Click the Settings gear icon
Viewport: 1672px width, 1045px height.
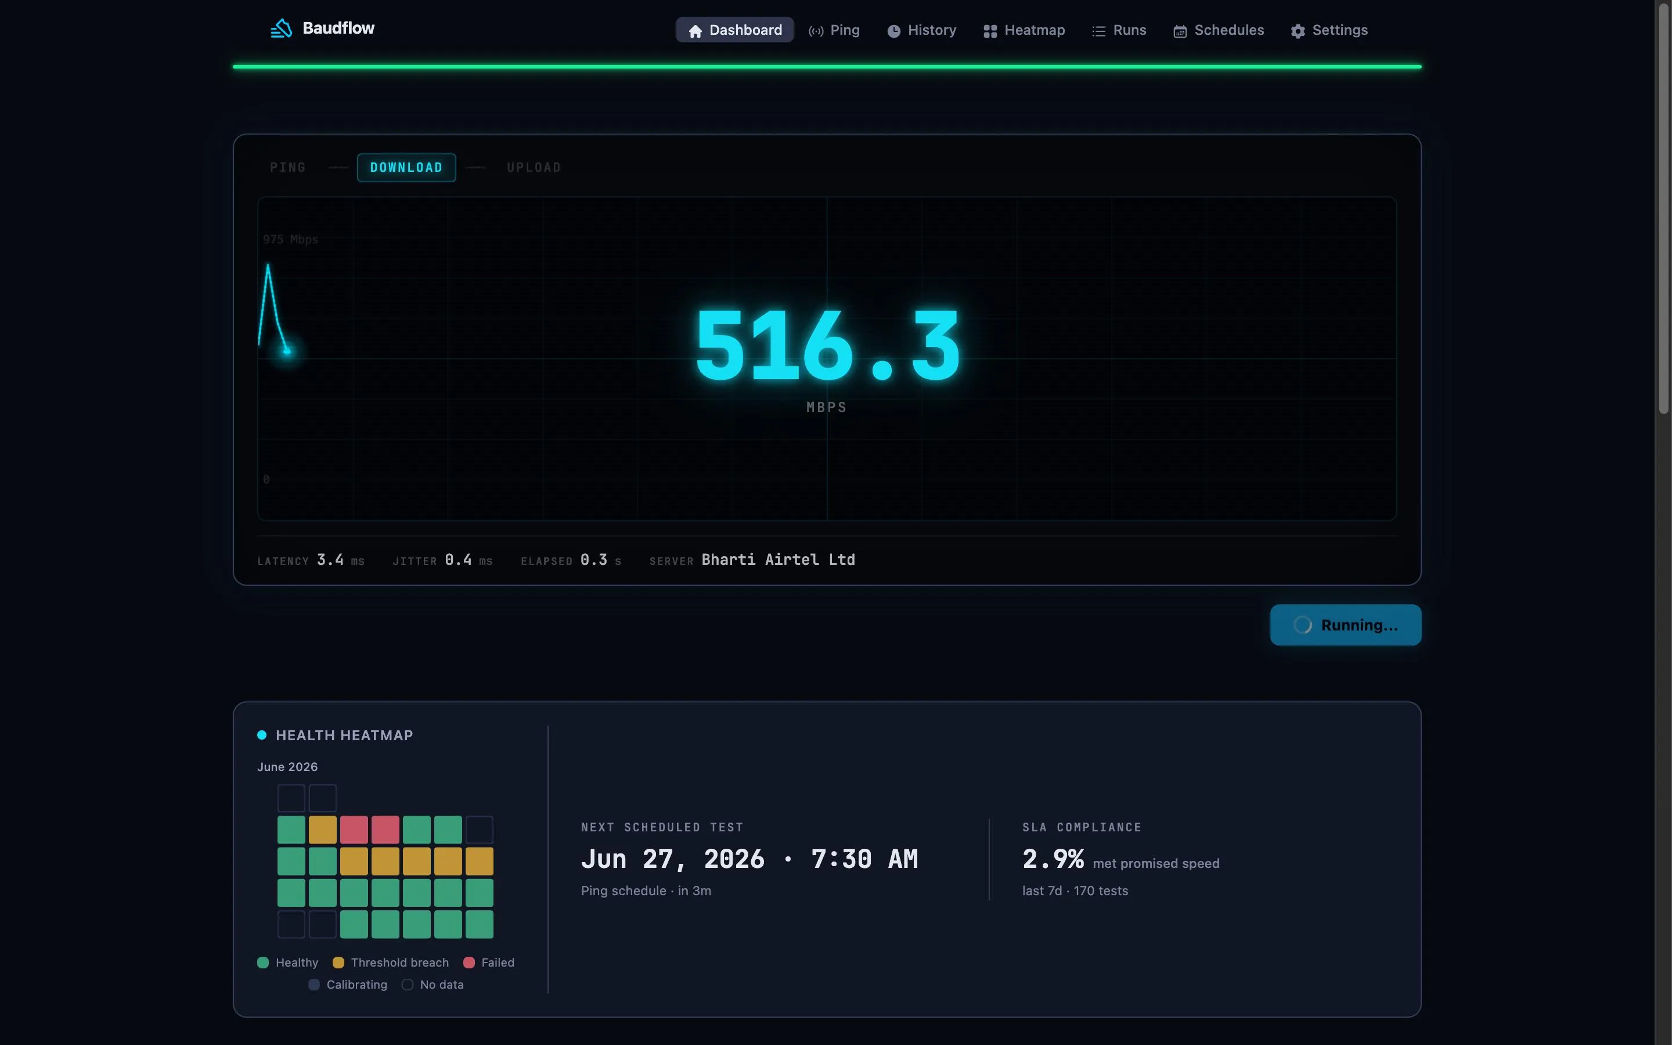(x=1298, y=31)
